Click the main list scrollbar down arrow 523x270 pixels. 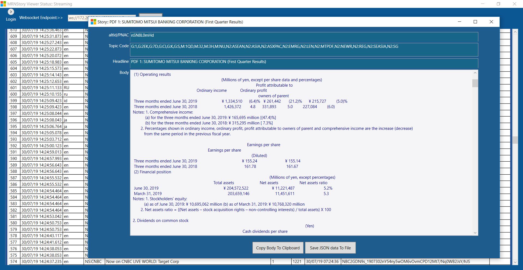click(515, 262)
